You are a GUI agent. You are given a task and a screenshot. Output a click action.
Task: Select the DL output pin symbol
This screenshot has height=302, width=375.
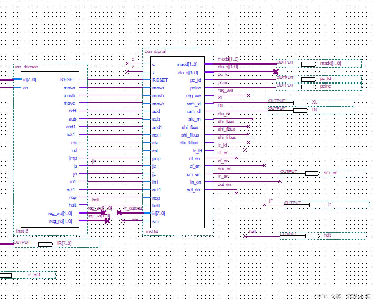tap(301, 110)
